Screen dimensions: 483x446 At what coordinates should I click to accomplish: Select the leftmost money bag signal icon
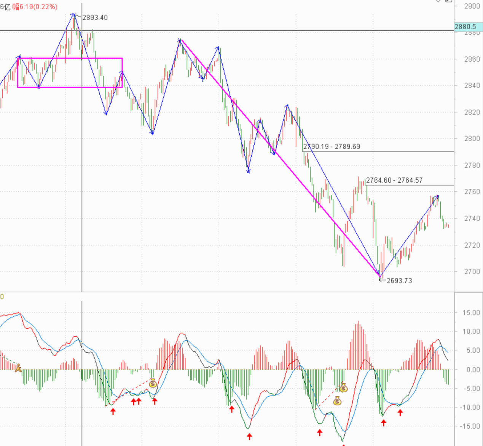(153, 383)
